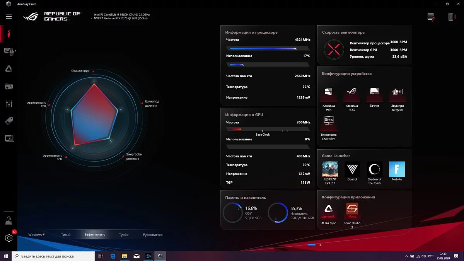Viewport: 464px width, 261px height.
Task: Open Microsoft Edge from taskbar
Action: (113, 256)
